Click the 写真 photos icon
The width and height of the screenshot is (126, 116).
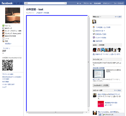pos(3,41)
